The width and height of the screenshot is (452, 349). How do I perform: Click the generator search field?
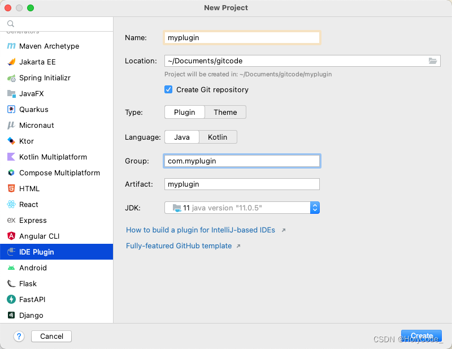tap(56, 24)
